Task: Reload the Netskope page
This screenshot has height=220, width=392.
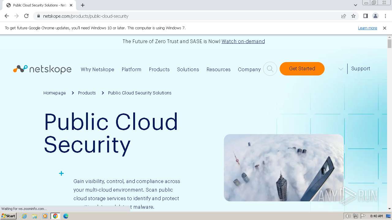Action: 26,16
